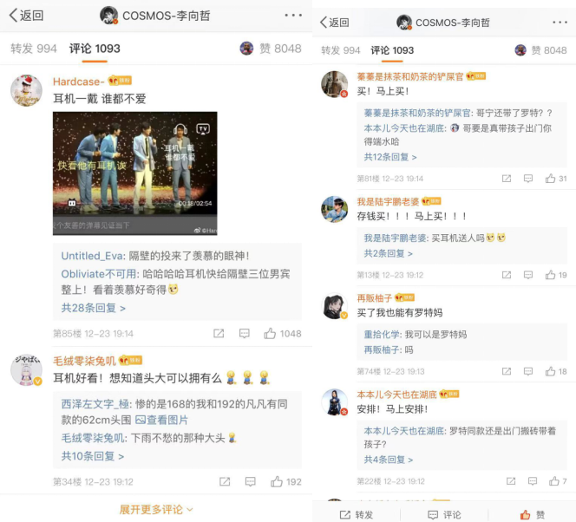
Task: Open more options dots in left header
Action: pos(293,16)
